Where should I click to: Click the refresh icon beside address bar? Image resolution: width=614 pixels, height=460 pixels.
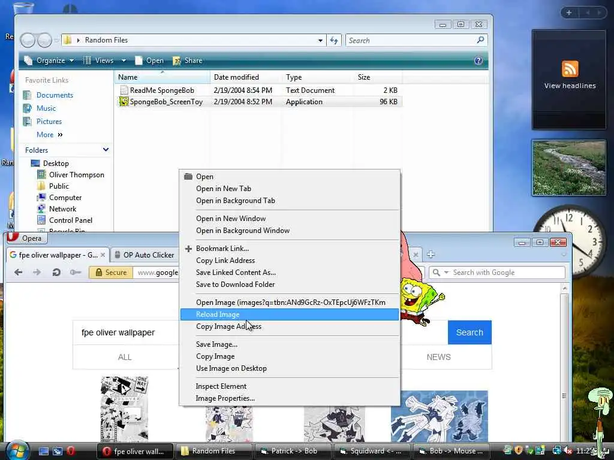coord(334,40)
